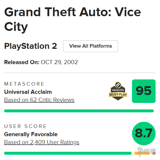Click the Metacritic Must-Play badge icon
The width and height of the screenshot is (160, 160).
tap(118, 91)
